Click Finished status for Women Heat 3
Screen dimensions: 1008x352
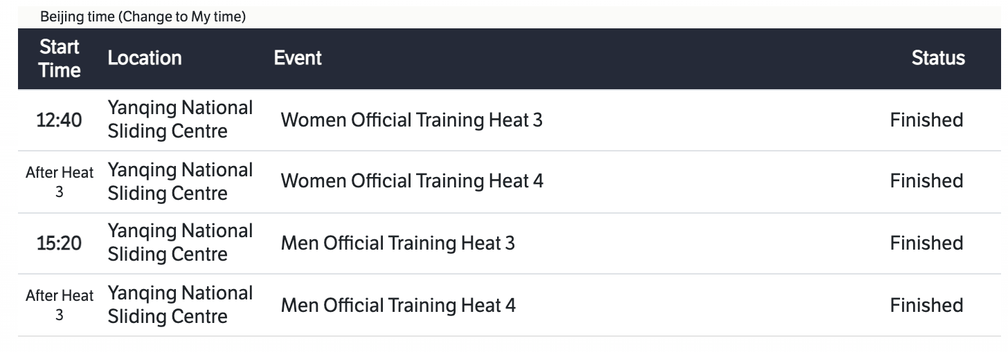pos(926,120)
